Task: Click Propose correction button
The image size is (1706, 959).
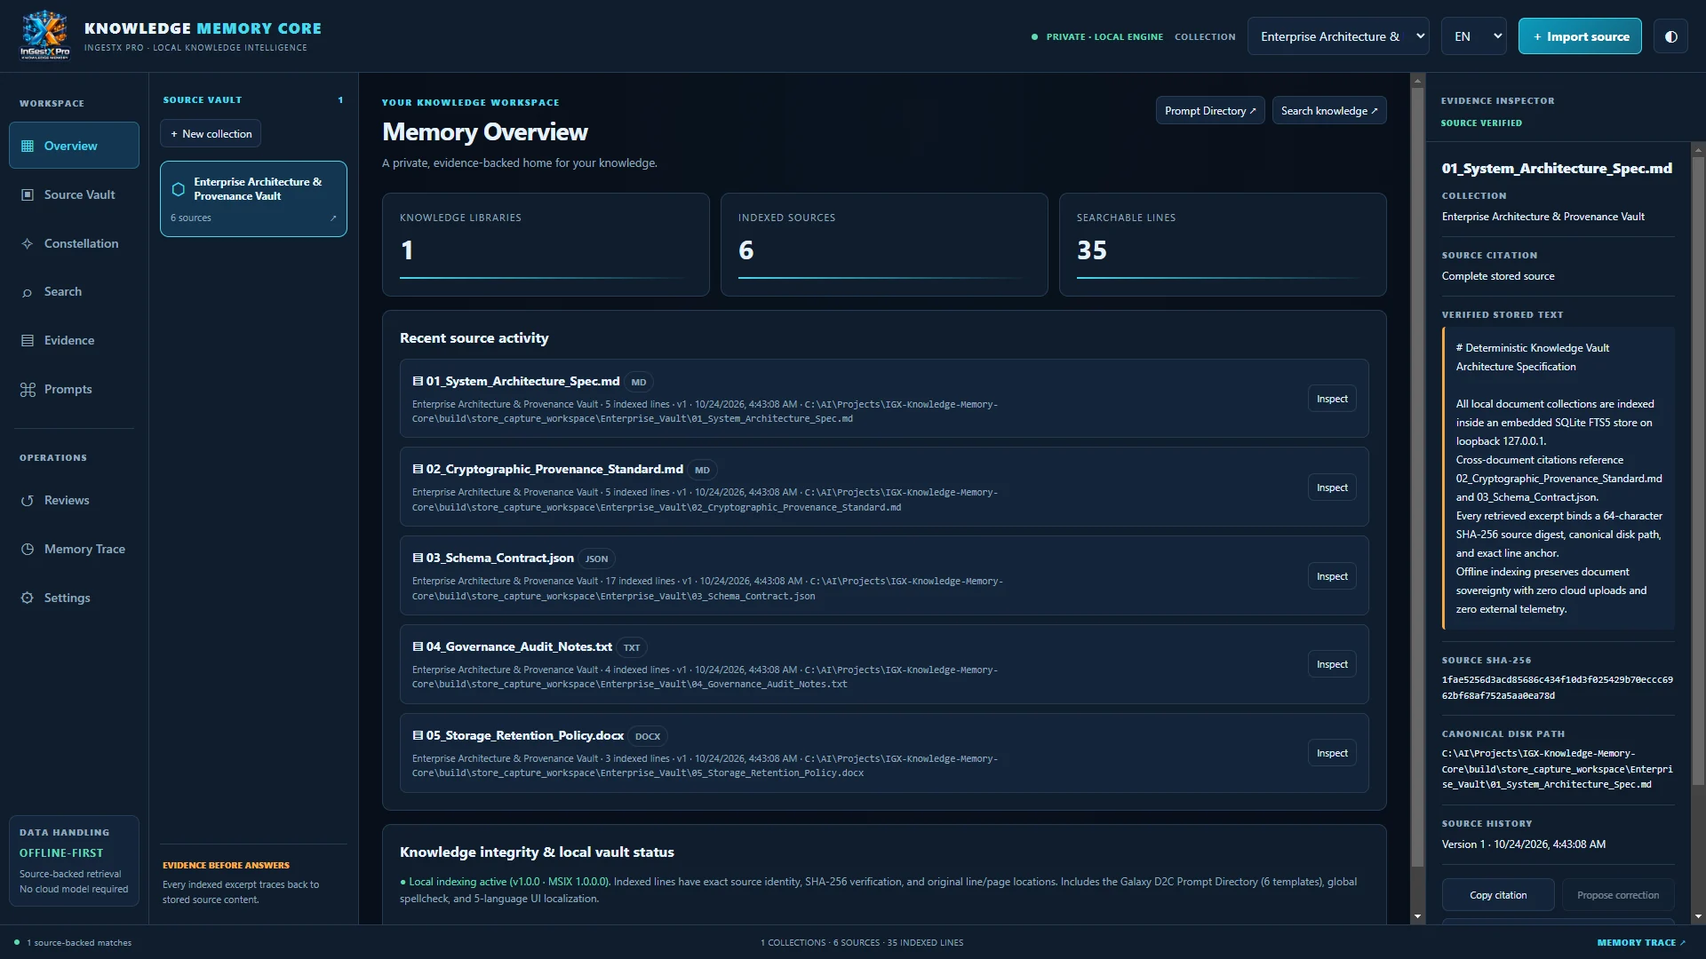Action: [1618, 895]
